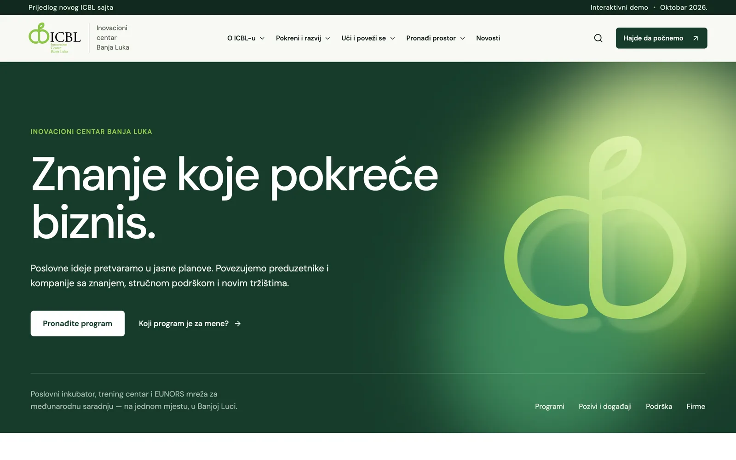Expand the 'Pronađi prostor' chevron
The height and width of the screenshot is (460, 736).
click(462, 38)
